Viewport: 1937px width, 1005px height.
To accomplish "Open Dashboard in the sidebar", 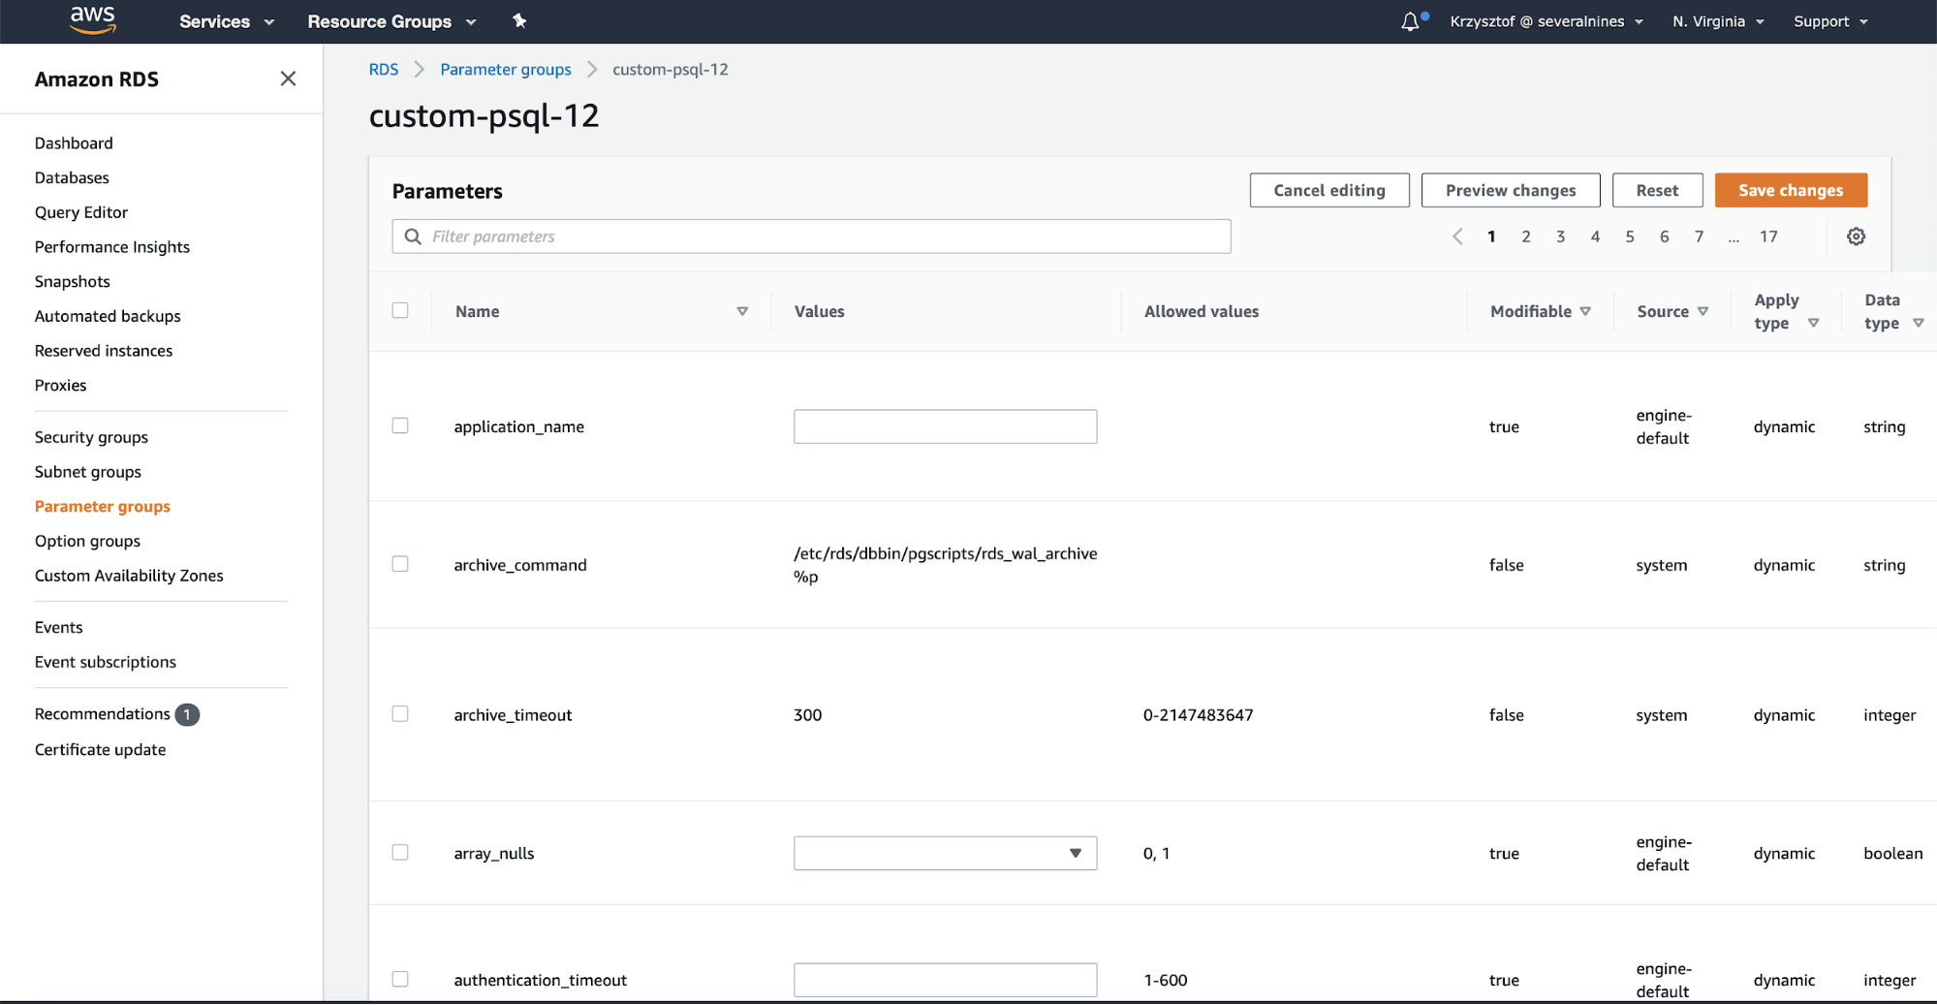I will click(74, 142).
